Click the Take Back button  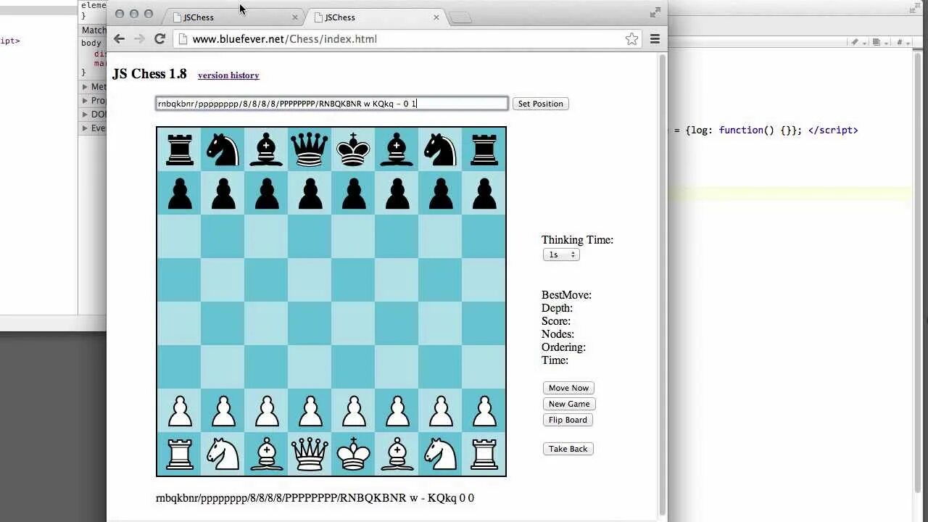568,449
